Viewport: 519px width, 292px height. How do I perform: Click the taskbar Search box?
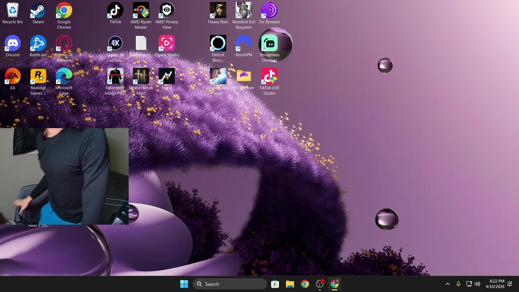tap(229, 284)
